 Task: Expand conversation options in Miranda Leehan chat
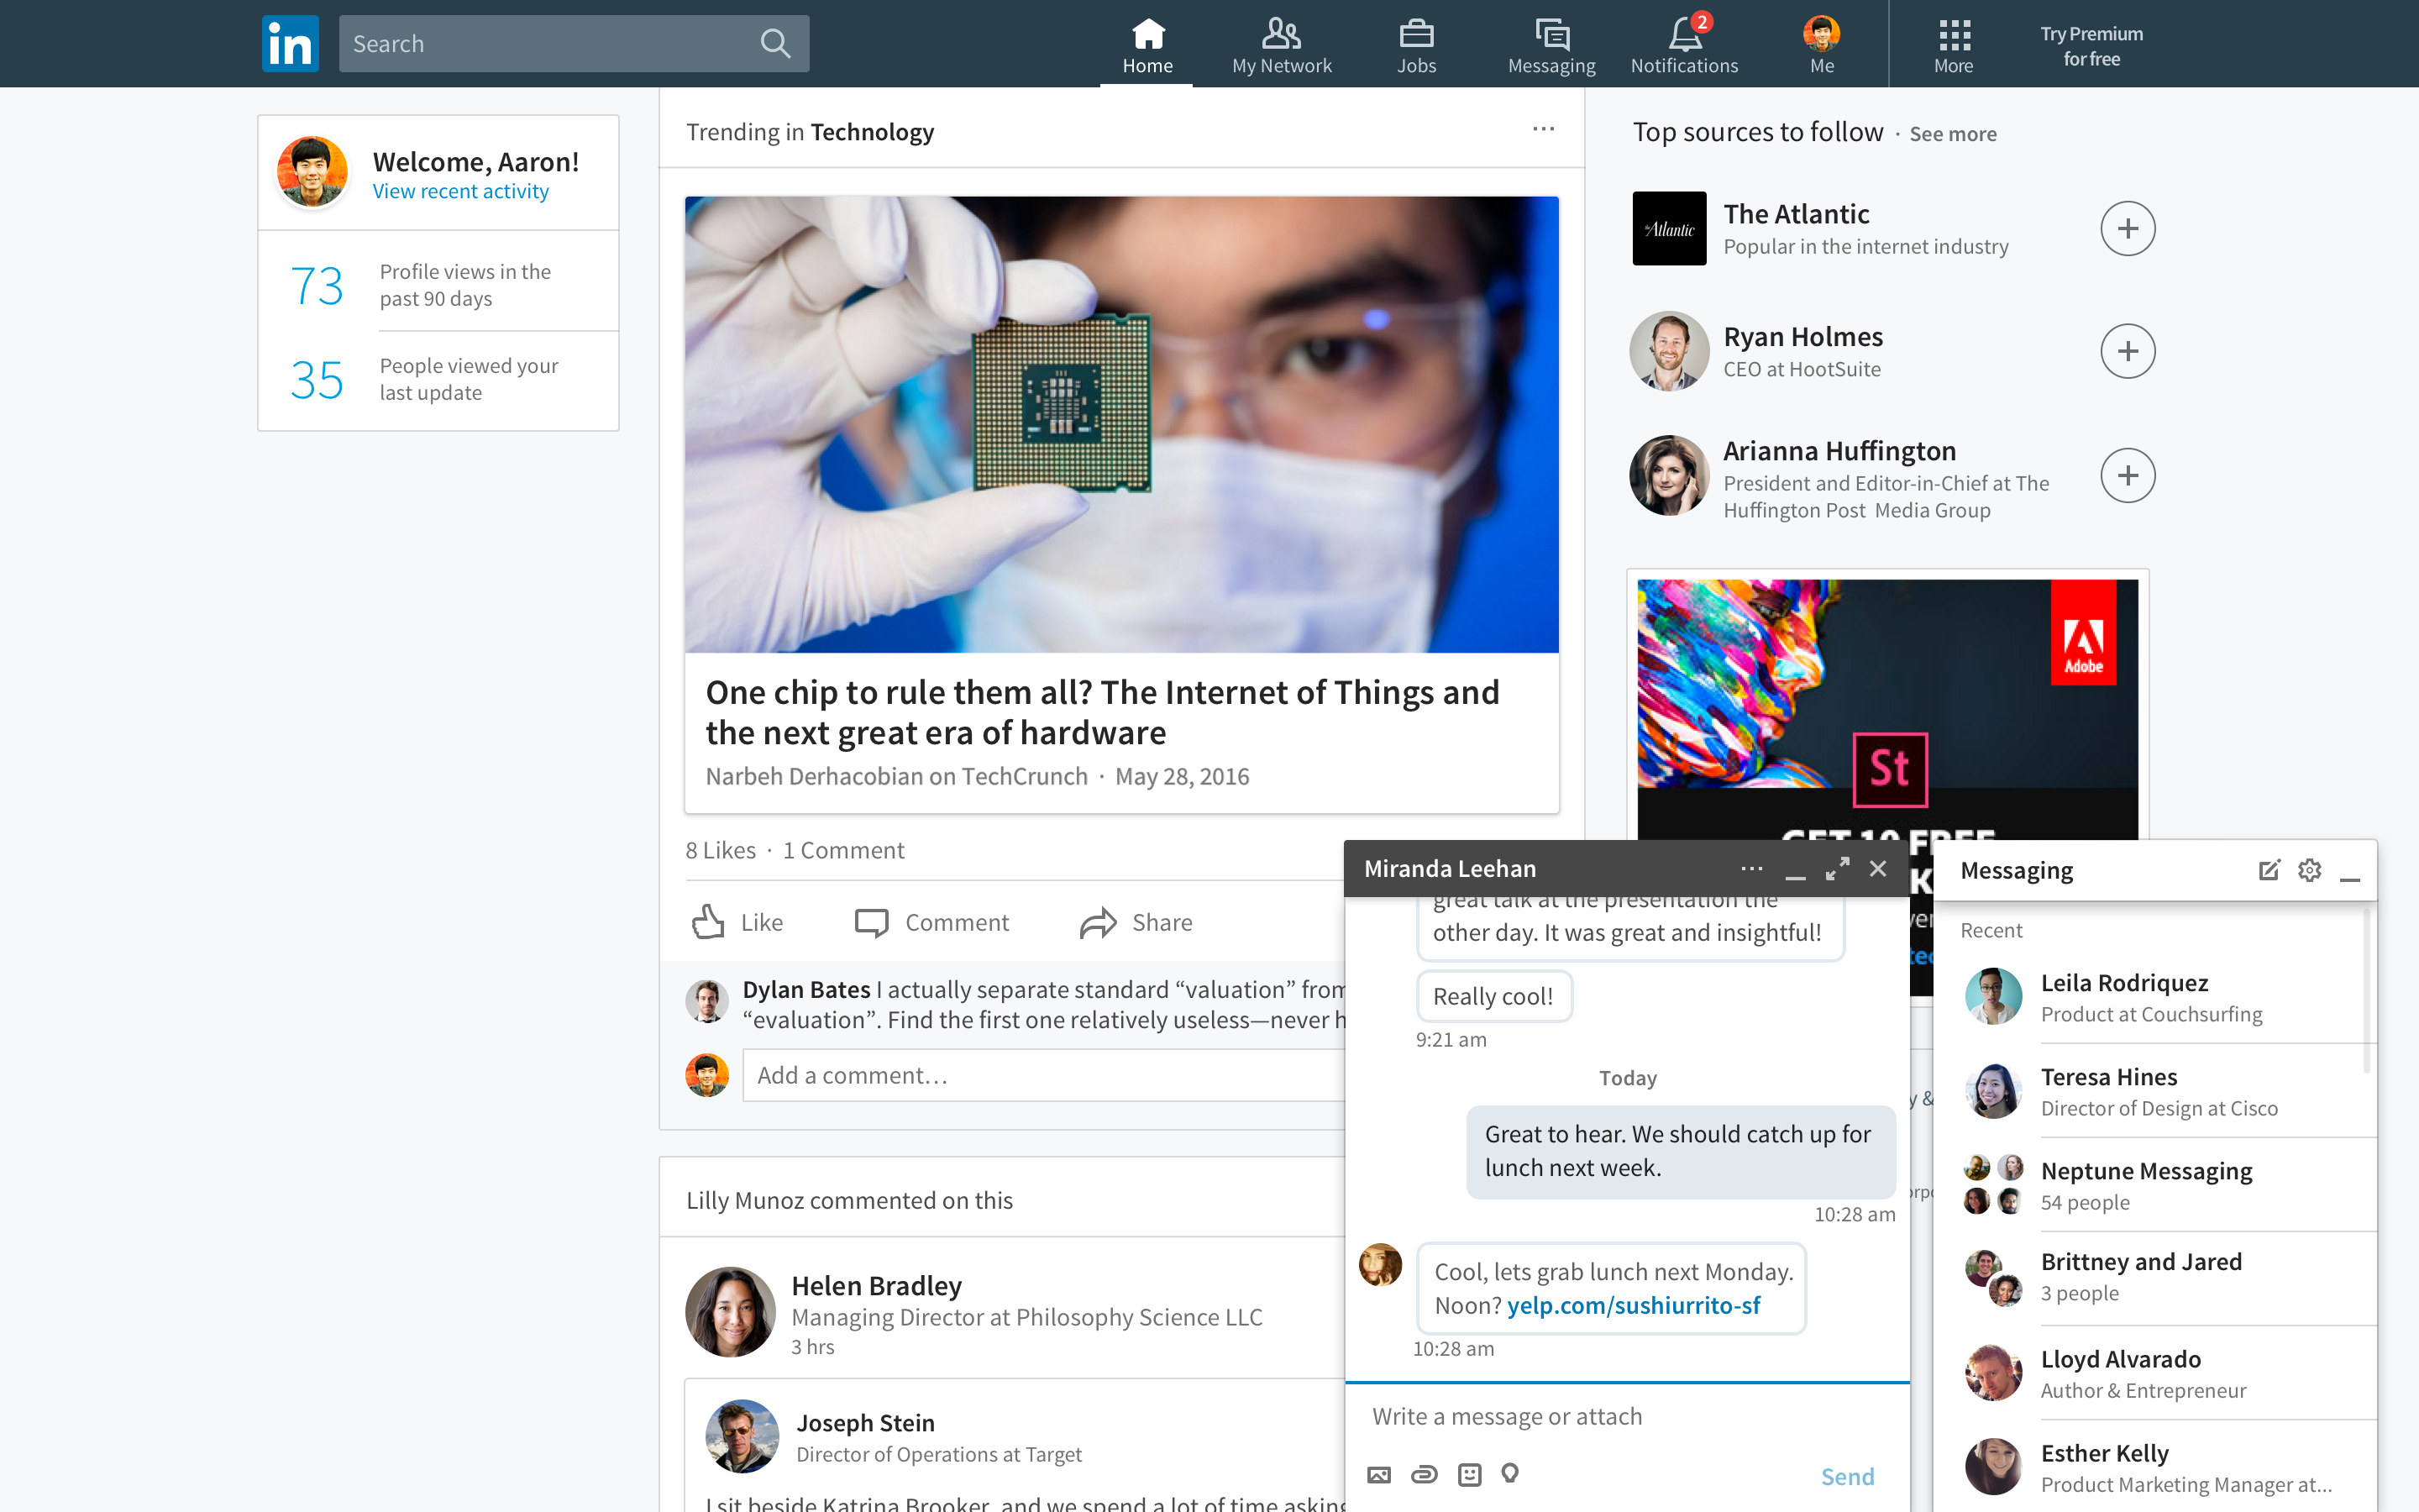pos(1750,868)
